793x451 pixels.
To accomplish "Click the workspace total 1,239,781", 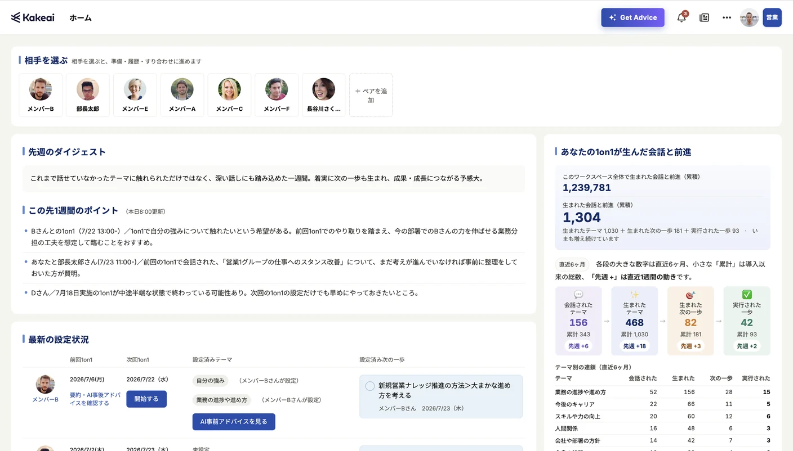I will pos(587,188).
